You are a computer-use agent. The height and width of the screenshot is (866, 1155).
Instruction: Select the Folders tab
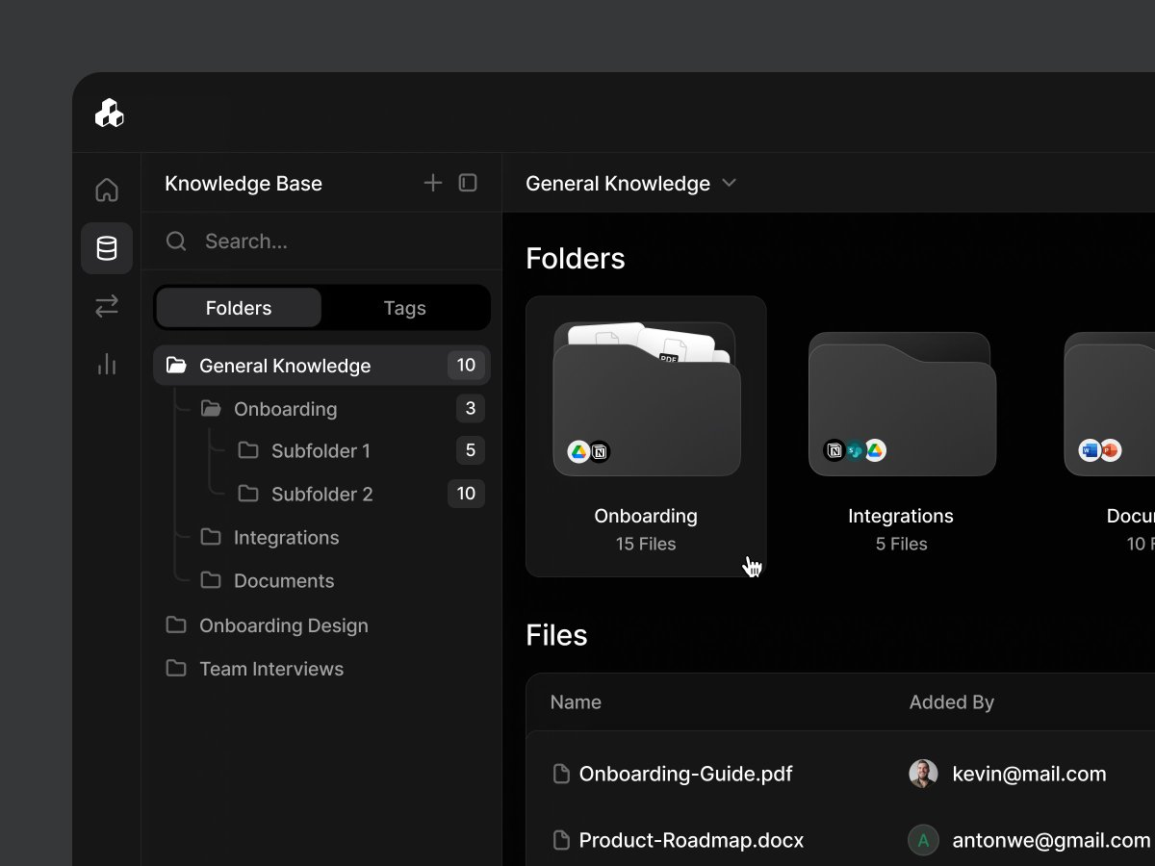pyautogui.click(x=239, y=308)
